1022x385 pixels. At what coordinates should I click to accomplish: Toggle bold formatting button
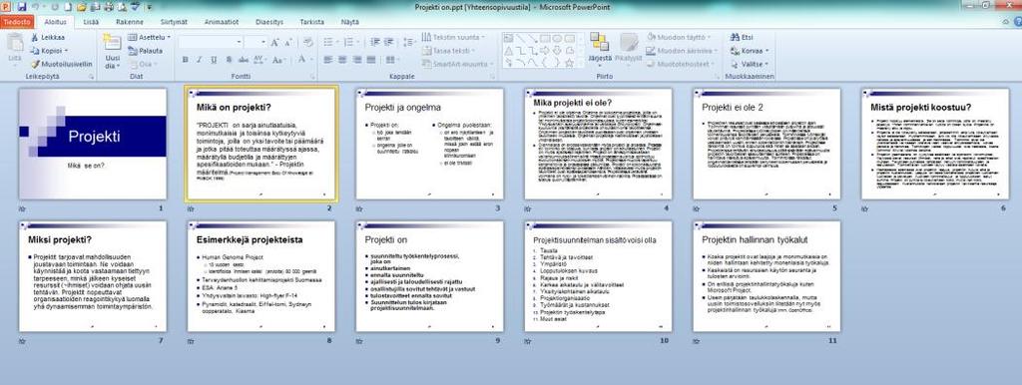185,59
